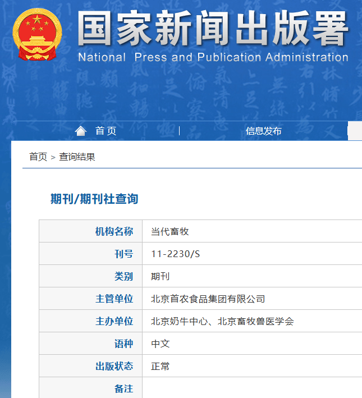This screenshot has height=398, width=362.
Task: Open the 首页 navigation tab
Action: click(x=106, y=131)
